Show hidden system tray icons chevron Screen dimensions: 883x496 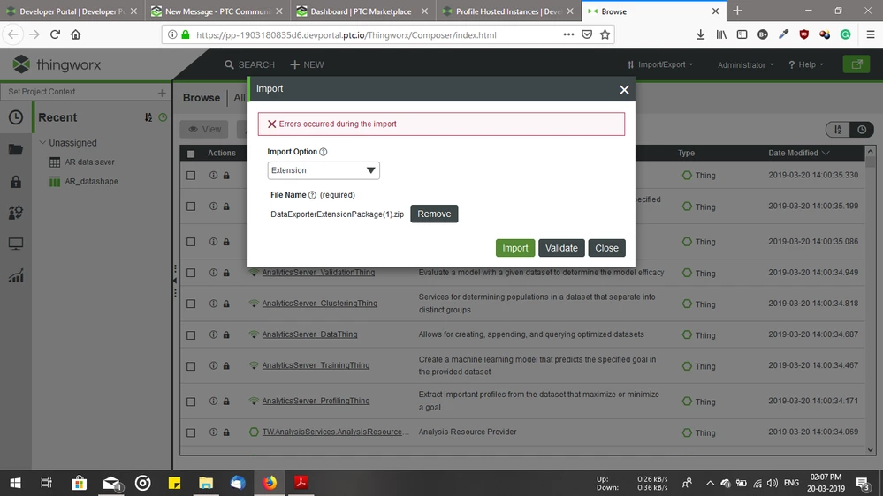pyautogui.click(x=710, y=483)
